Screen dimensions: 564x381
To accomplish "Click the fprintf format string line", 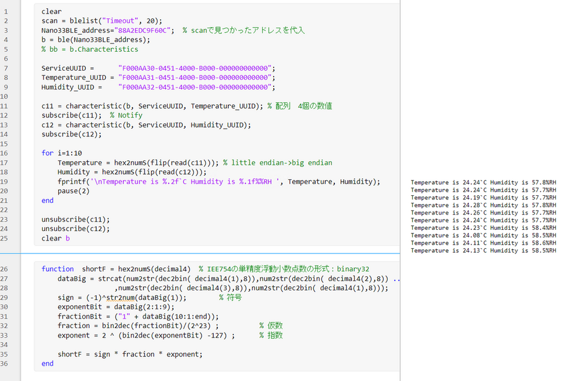I will coord(219,182).
